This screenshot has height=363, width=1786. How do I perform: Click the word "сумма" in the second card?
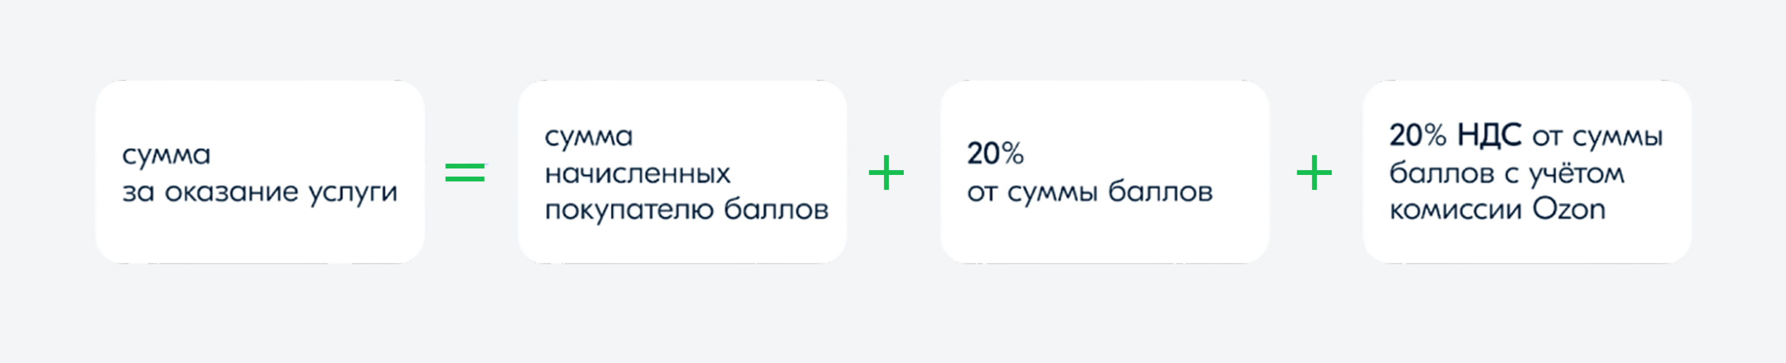tap(588, 137)
